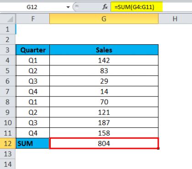The height and width of the screenshot is (169, 192).
Task: Select the sales value 83
Action: coord(104,71)
